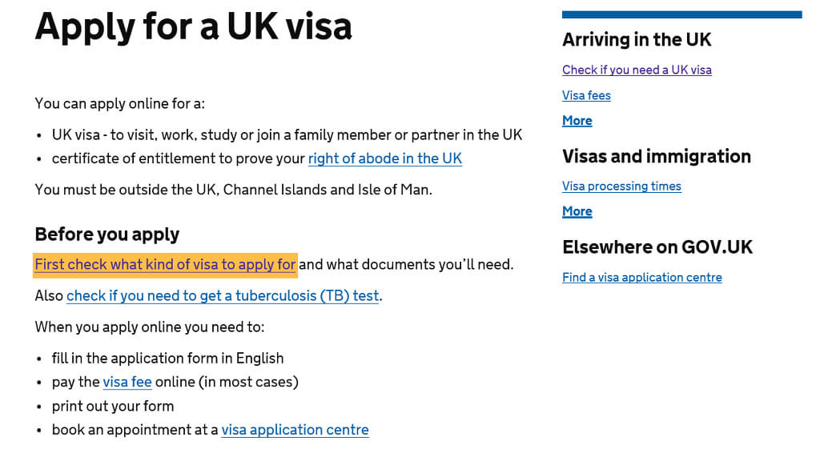Click the 'Before you apply' heading

click(107, 235)
